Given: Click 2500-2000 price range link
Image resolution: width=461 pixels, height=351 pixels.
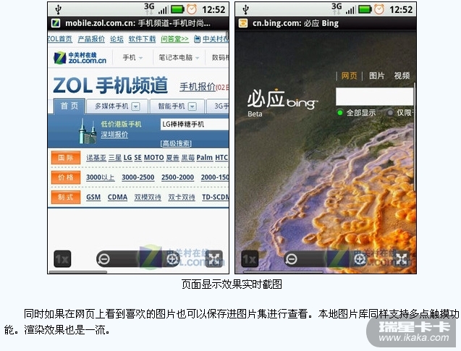Looking at the screenshot, I should [x=177, y=177].
